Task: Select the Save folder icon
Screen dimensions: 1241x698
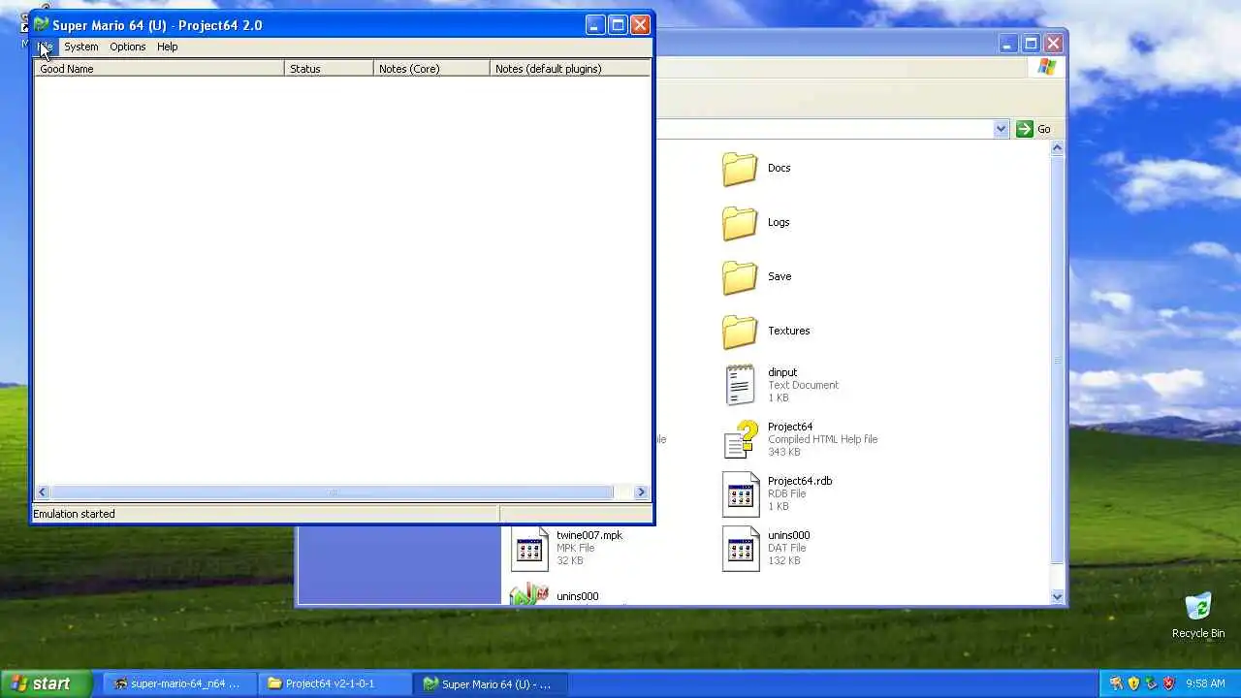Action: (740, 277)
